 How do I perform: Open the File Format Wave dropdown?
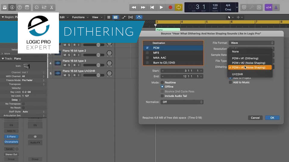252,43
